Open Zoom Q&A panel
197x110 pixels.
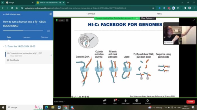click(x=105, y=102)
